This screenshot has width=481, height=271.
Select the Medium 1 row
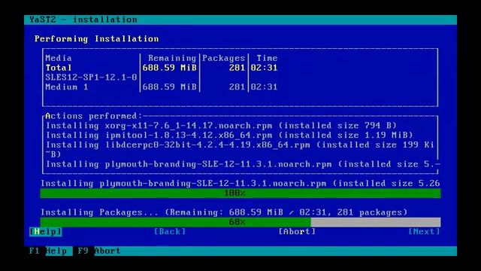[162, 87]
